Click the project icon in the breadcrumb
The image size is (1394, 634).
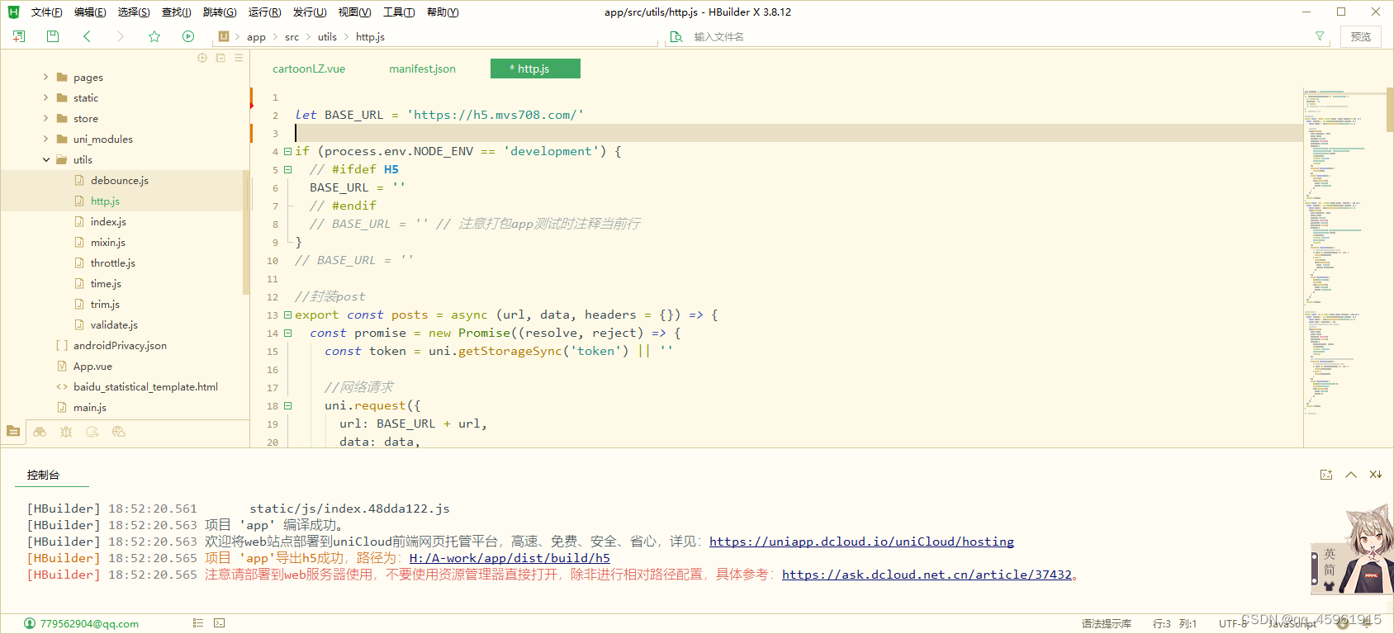[x=224, y=36]
